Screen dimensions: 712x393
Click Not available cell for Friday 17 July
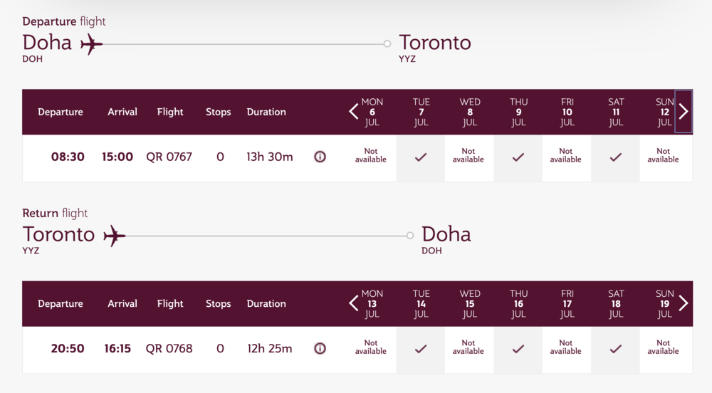click(566, 347)
